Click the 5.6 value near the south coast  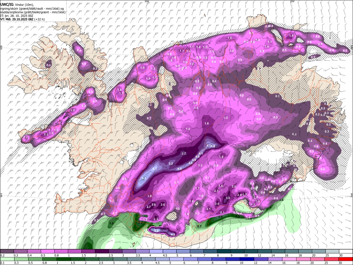tap(157, 230)
